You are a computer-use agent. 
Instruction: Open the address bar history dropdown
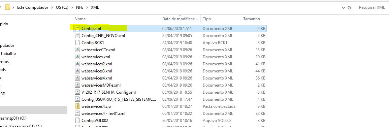click(343, 7)
